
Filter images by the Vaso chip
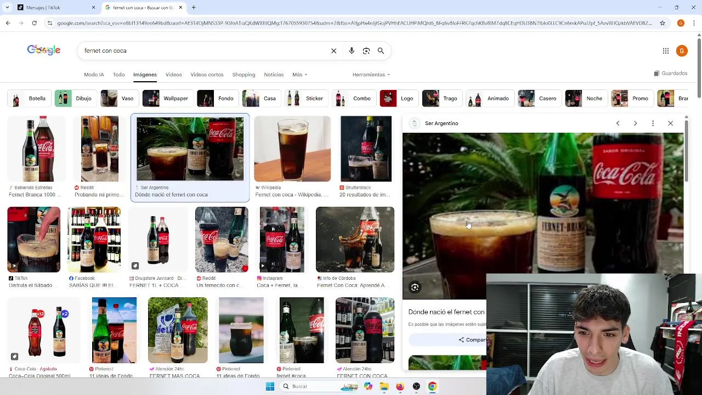point(119,99)
